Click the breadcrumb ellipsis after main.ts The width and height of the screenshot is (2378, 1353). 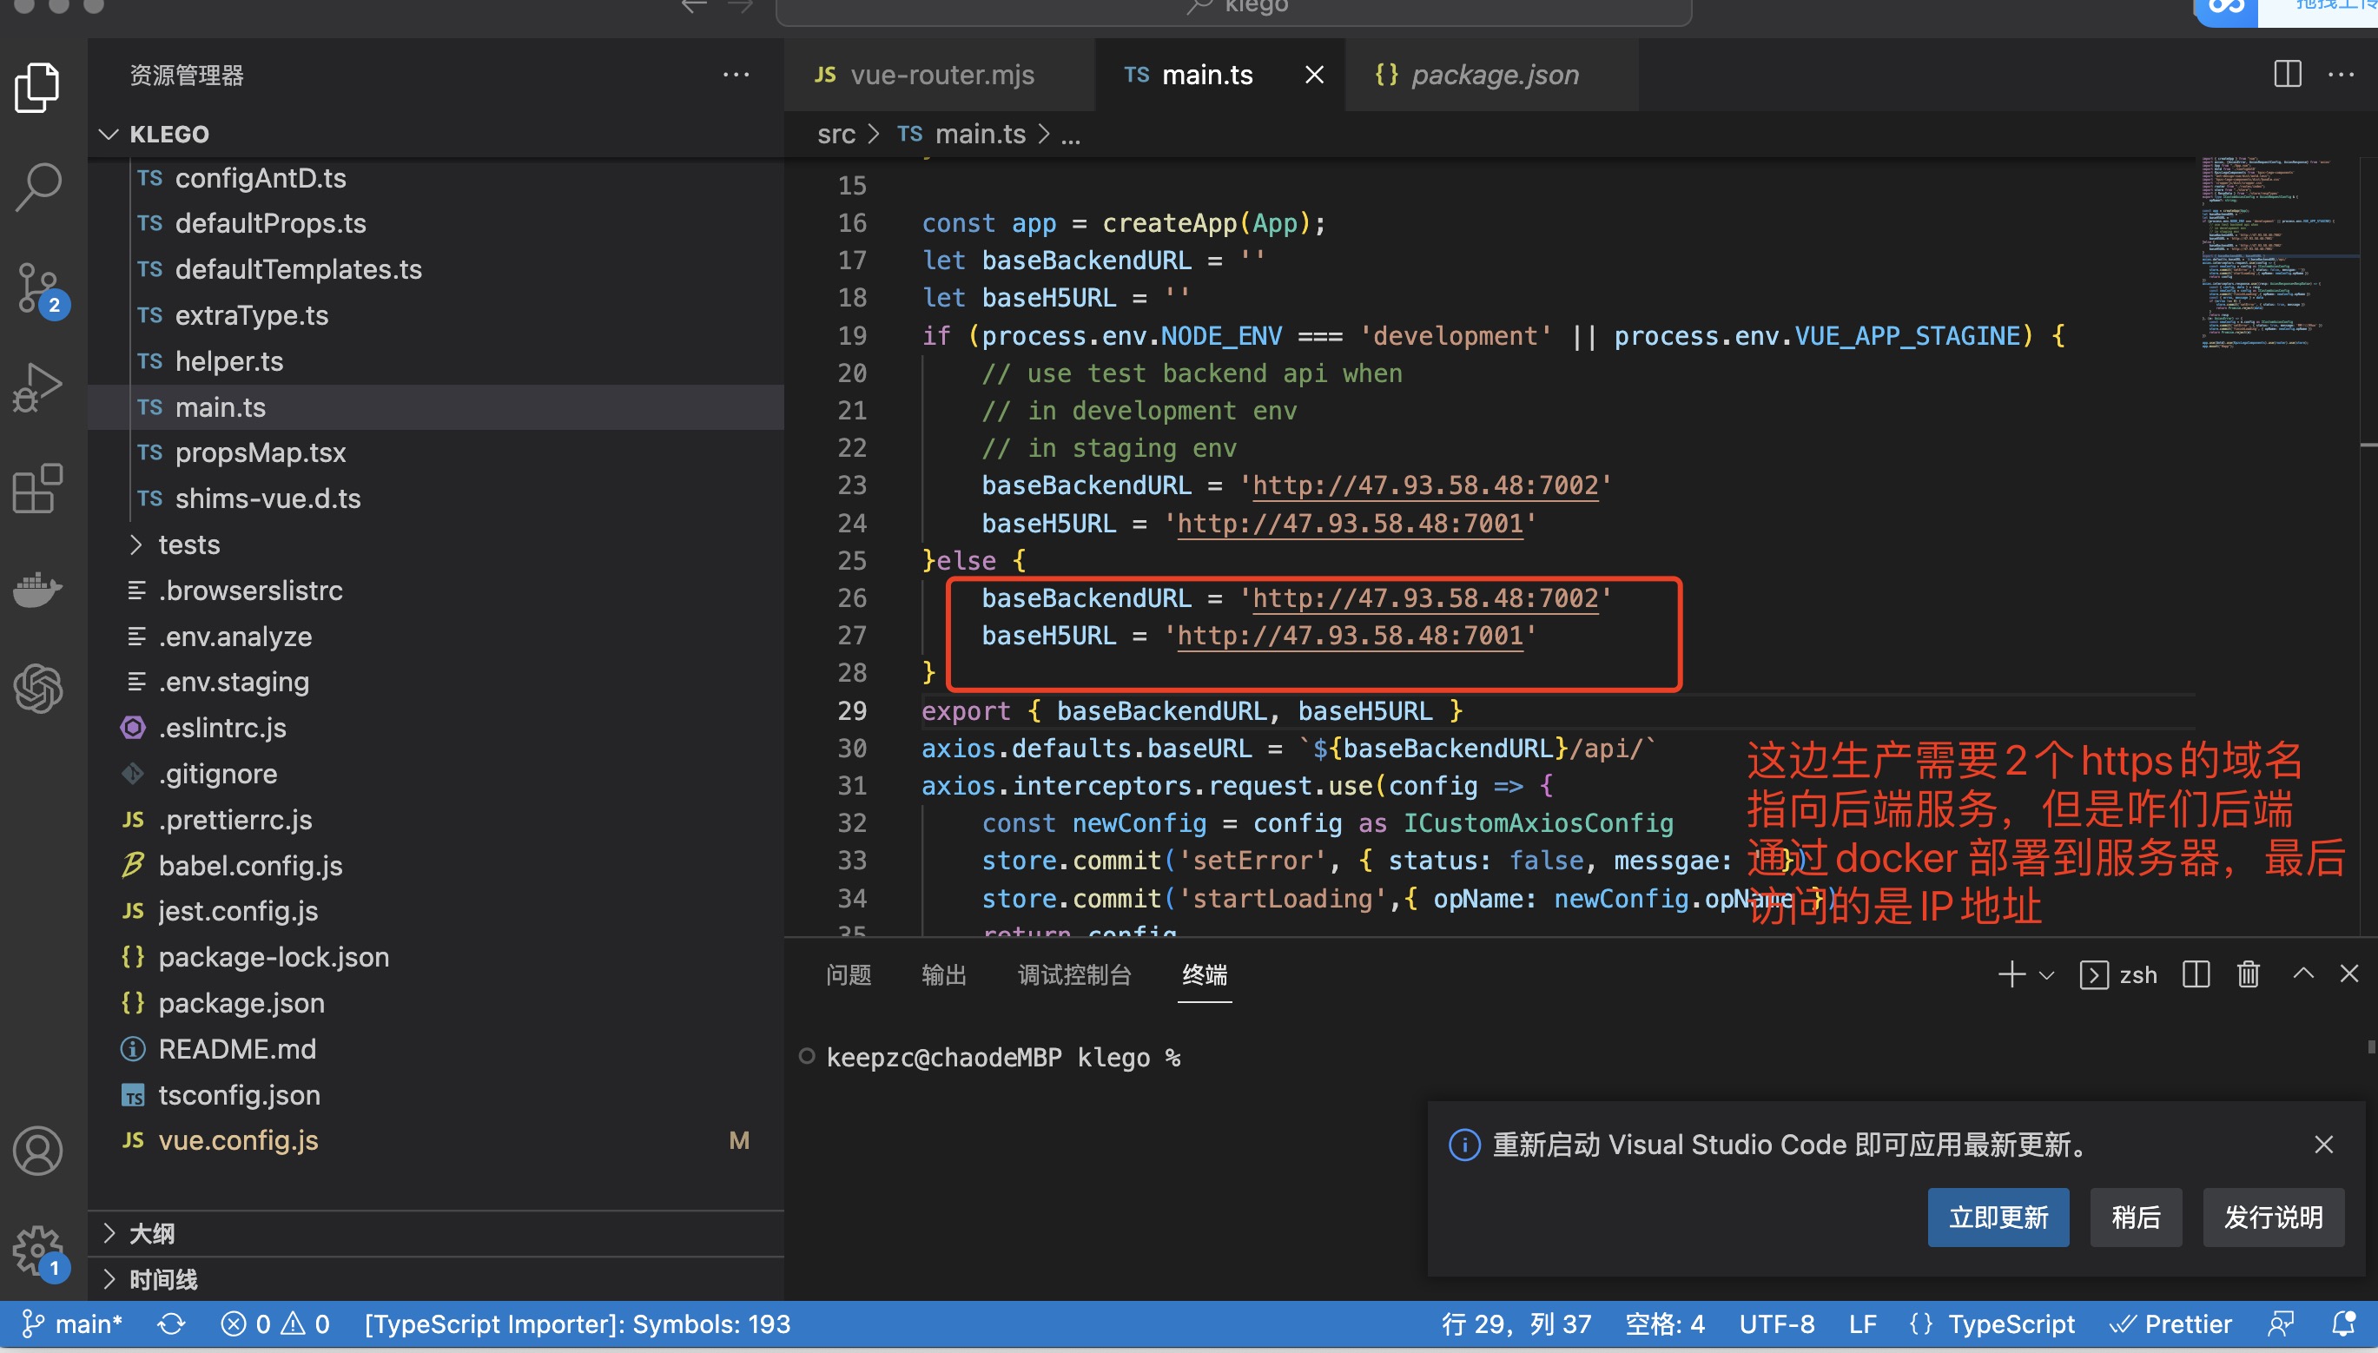click(1072, 135)
